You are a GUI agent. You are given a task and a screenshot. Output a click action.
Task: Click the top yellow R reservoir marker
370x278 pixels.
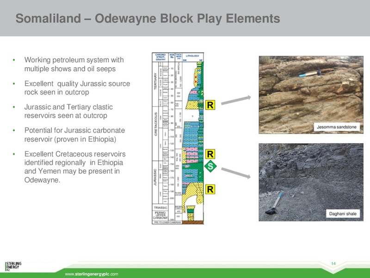[210, 105]
